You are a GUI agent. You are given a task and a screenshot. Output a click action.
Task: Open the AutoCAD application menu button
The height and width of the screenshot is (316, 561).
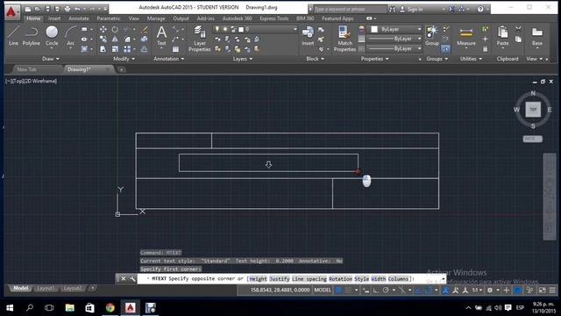11,11
